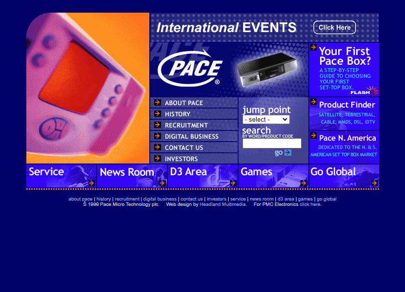
Task: Open the News Room section tile
Action: pyautogui.click(x=132, y=176)
